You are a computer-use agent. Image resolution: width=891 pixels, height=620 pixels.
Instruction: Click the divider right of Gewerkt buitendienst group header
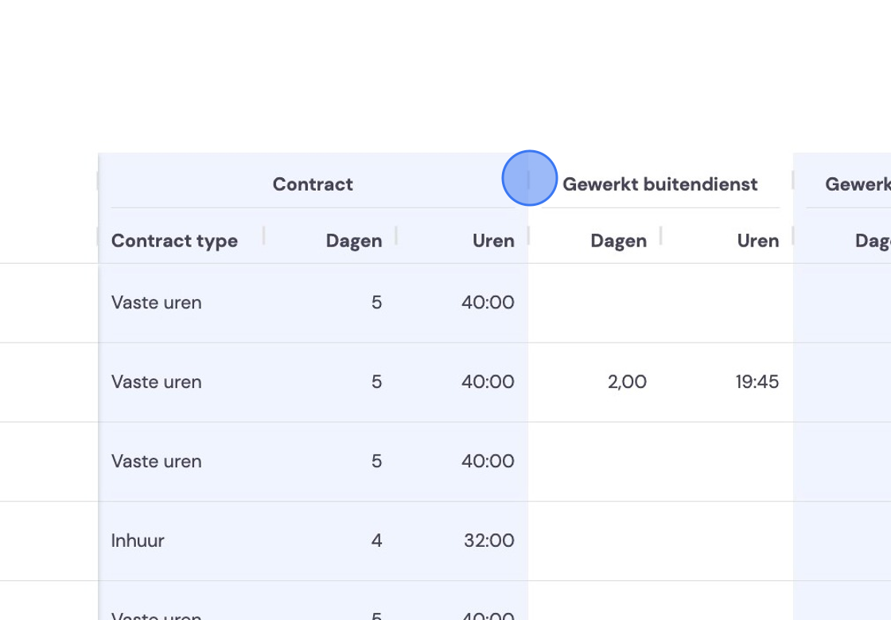tap(793, 180)
